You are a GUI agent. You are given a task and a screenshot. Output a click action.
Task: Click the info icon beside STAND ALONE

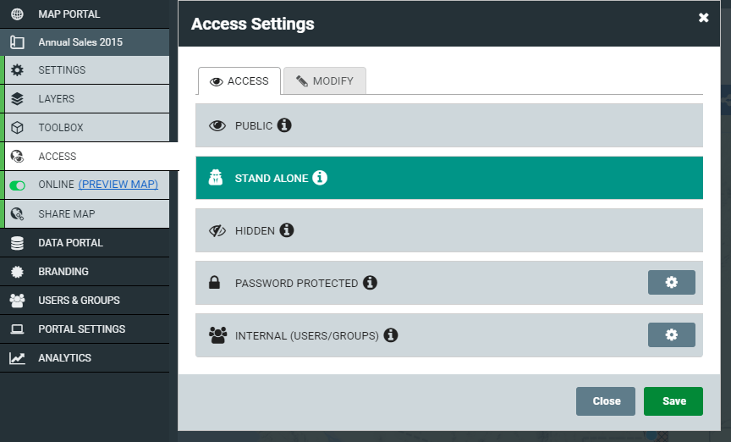(320, 178)
